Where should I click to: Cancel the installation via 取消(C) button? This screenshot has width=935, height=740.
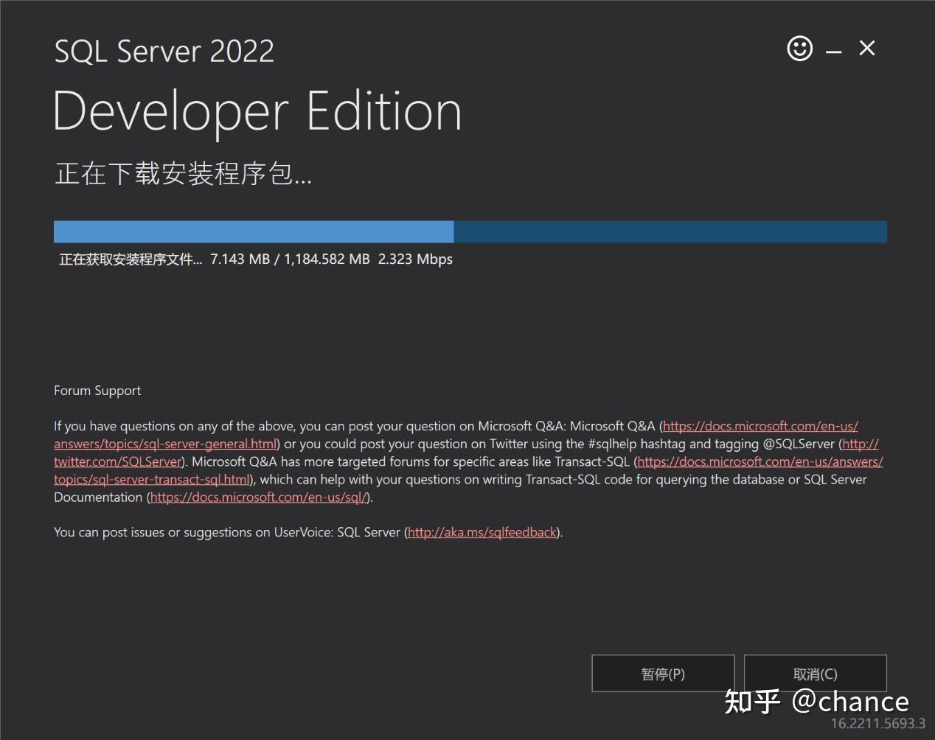click(x=815, y=673)
